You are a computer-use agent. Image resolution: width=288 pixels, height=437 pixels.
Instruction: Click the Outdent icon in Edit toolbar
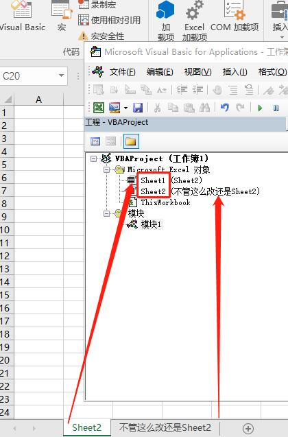point(198,90)
